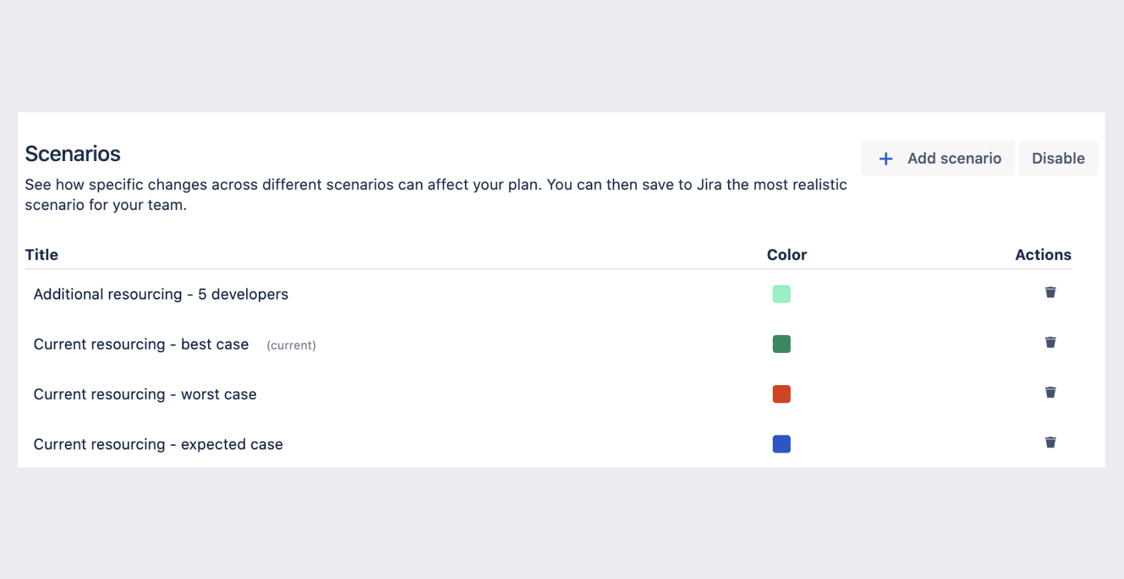This screenshot has height=579, width=1124.
Task: Remove the worst case scenario via trash
Action: click(1050, 392)
